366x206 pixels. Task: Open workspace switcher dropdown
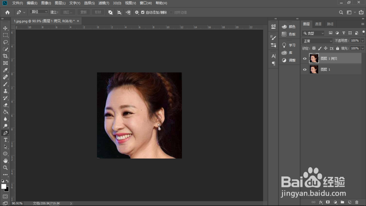point(351,12)
